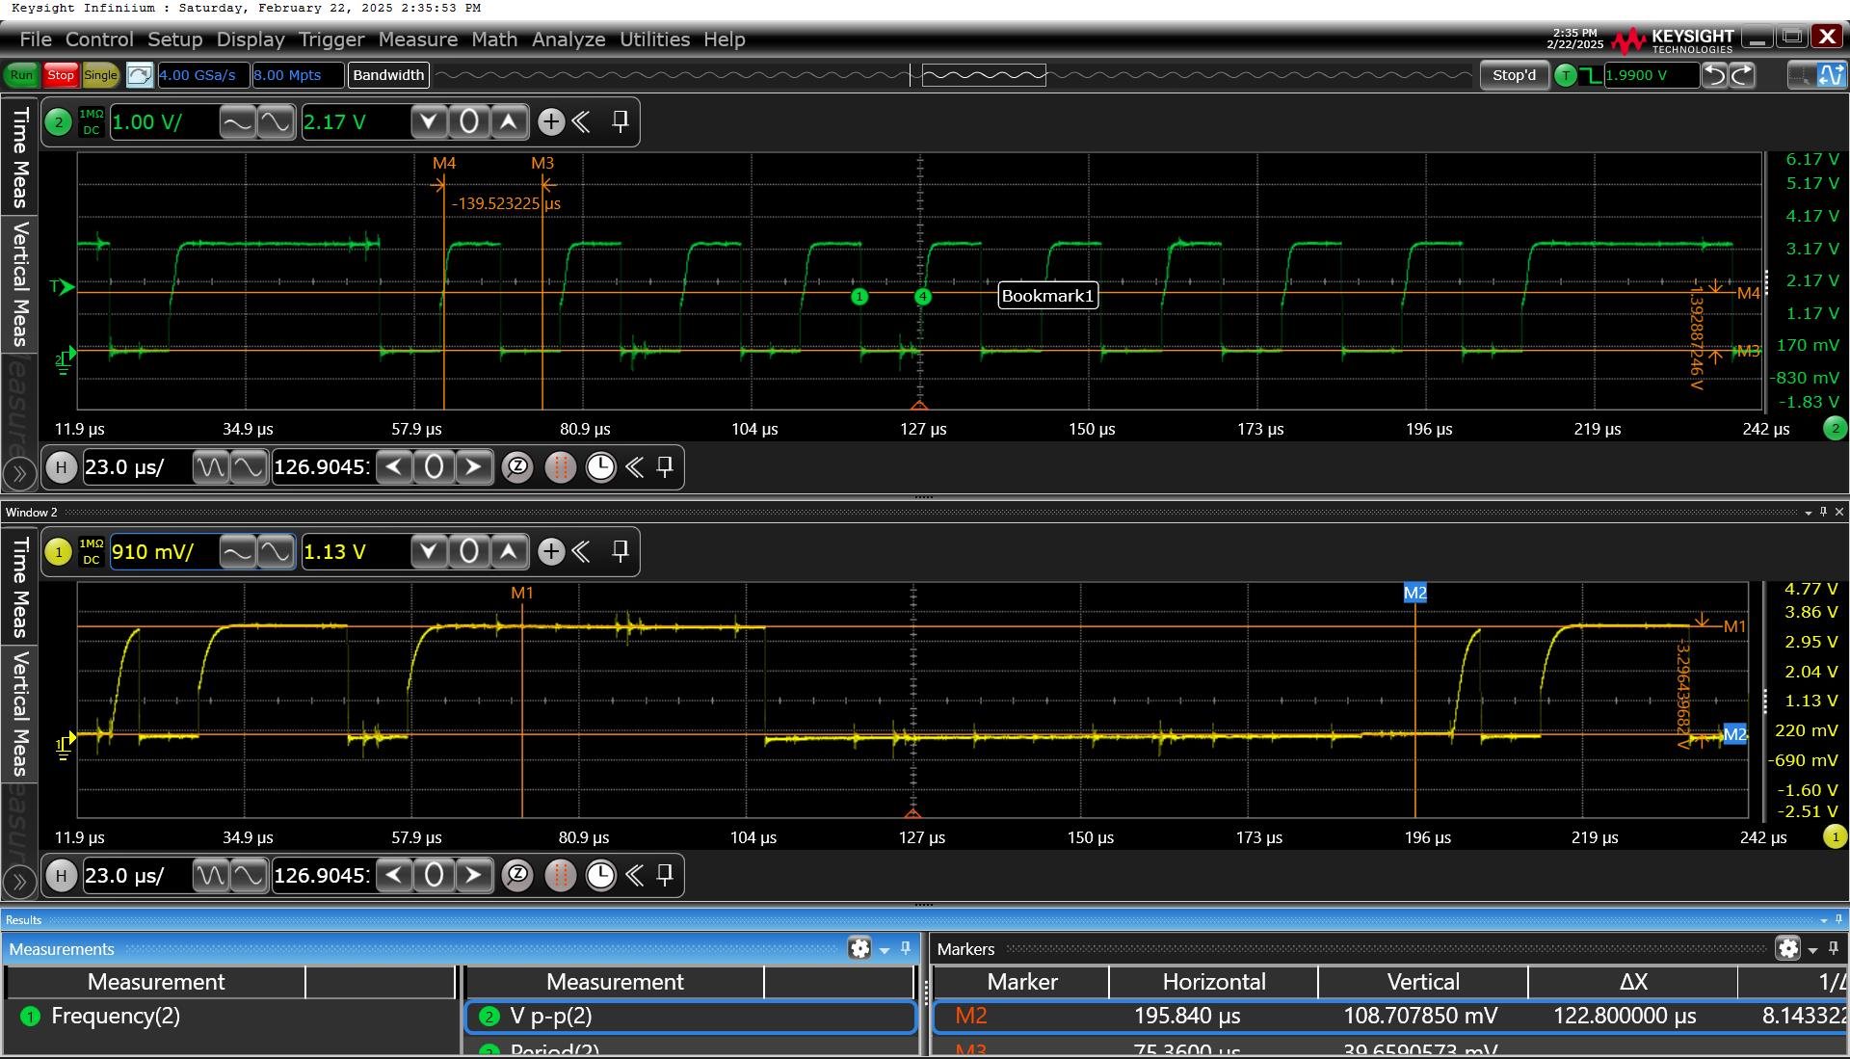
Task: Click the clock icon in top timebase toolbar
Action: coord(600,467)
